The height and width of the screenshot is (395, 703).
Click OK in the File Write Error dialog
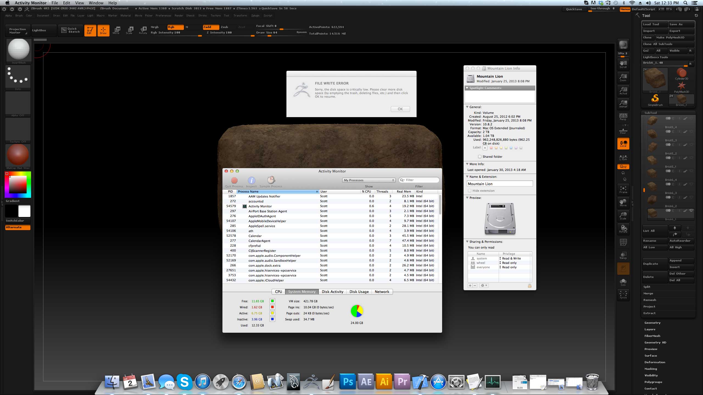400,109
